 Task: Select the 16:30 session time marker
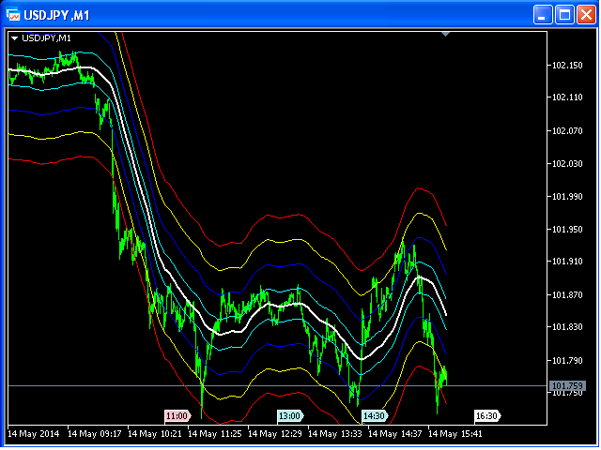click(487, 416)
